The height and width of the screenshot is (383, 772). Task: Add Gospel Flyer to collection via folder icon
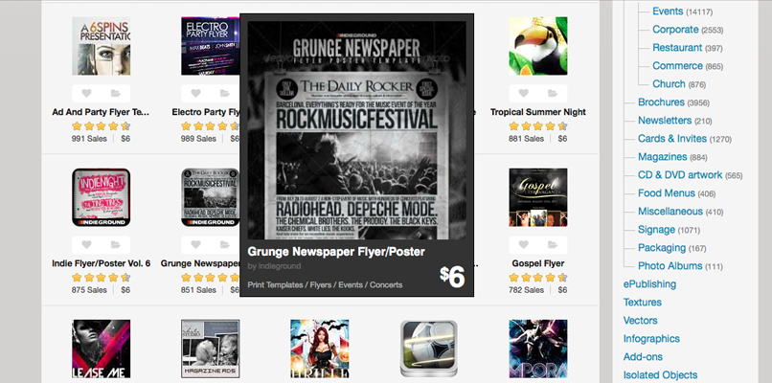tap(553, 245)
